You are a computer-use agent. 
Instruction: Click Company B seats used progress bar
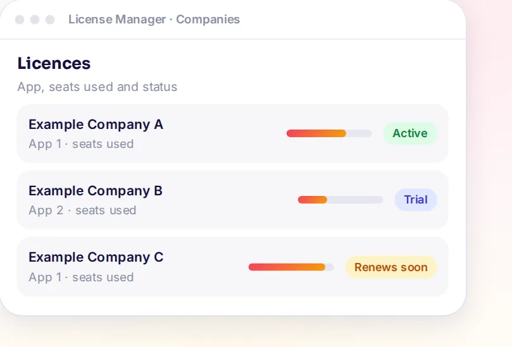point(340,200)
